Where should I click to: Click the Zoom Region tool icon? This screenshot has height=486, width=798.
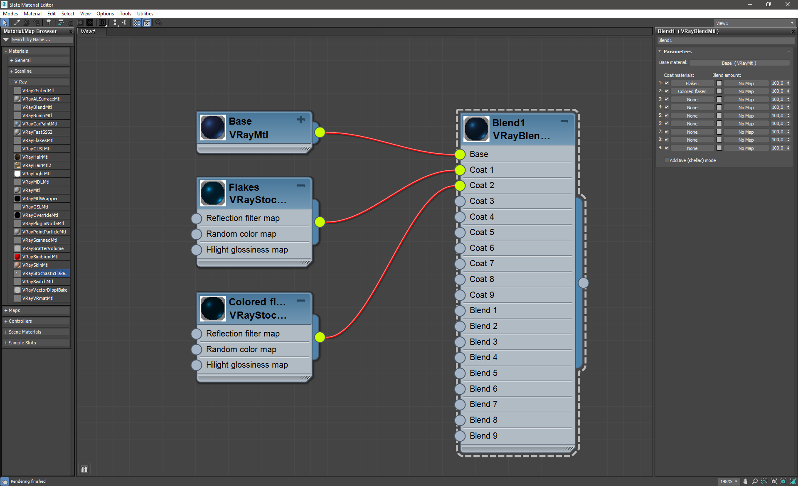[x=764, y=481]
